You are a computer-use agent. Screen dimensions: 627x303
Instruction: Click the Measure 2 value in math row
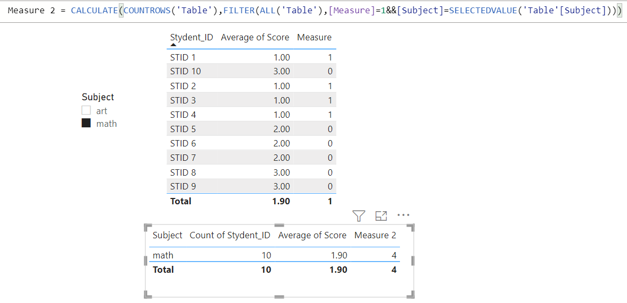point(394,255)
